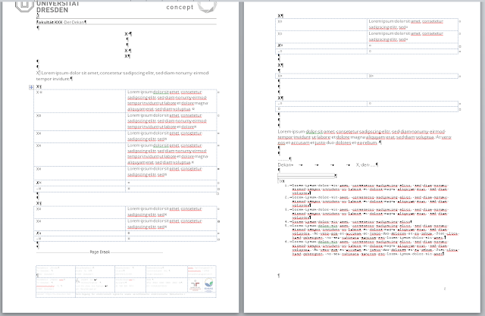Click the wheelchair accessibility icon in footer
Viewport: 485px width, 316px height.
coord(78,281)
